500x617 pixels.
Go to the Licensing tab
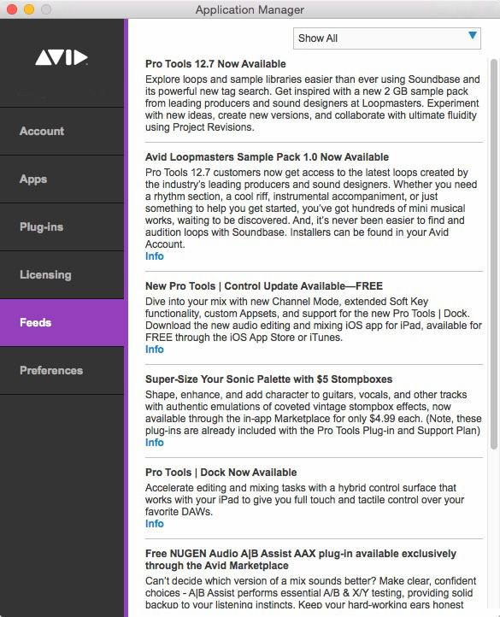click(62, 274)
